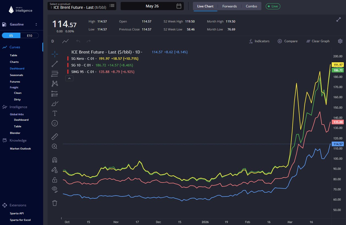
Task: Select the text annotation tool
Action: pos(55,113)
